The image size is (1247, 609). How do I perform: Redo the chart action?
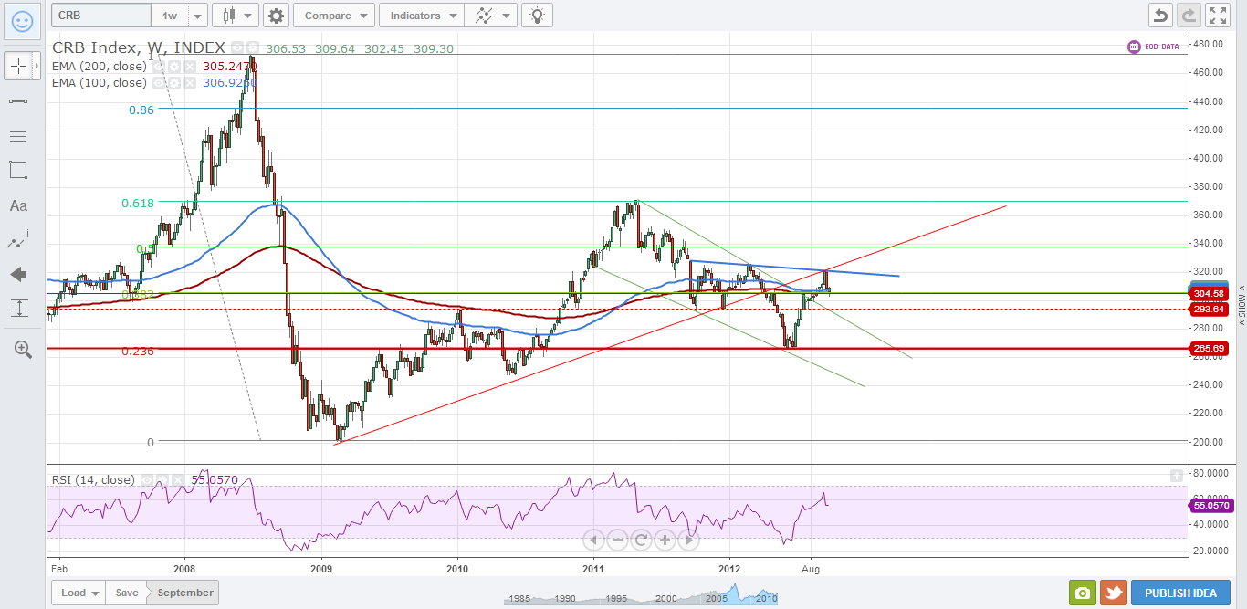pyautogui.click(x=1189, y=16)
